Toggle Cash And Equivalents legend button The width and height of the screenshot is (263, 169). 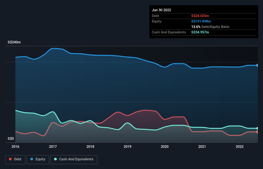coord(74,159)
